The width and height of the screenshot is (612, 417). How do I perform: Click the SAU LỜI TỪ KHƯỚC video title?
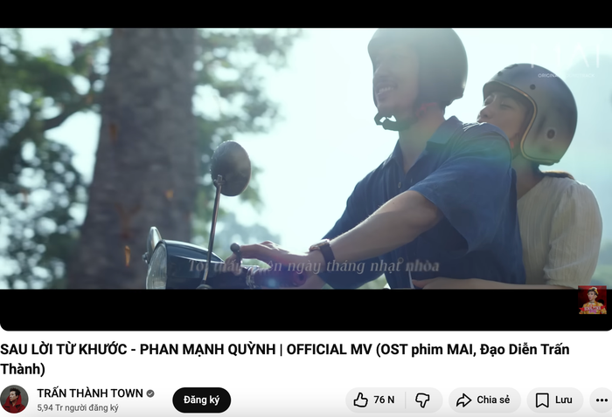point(284,359)
